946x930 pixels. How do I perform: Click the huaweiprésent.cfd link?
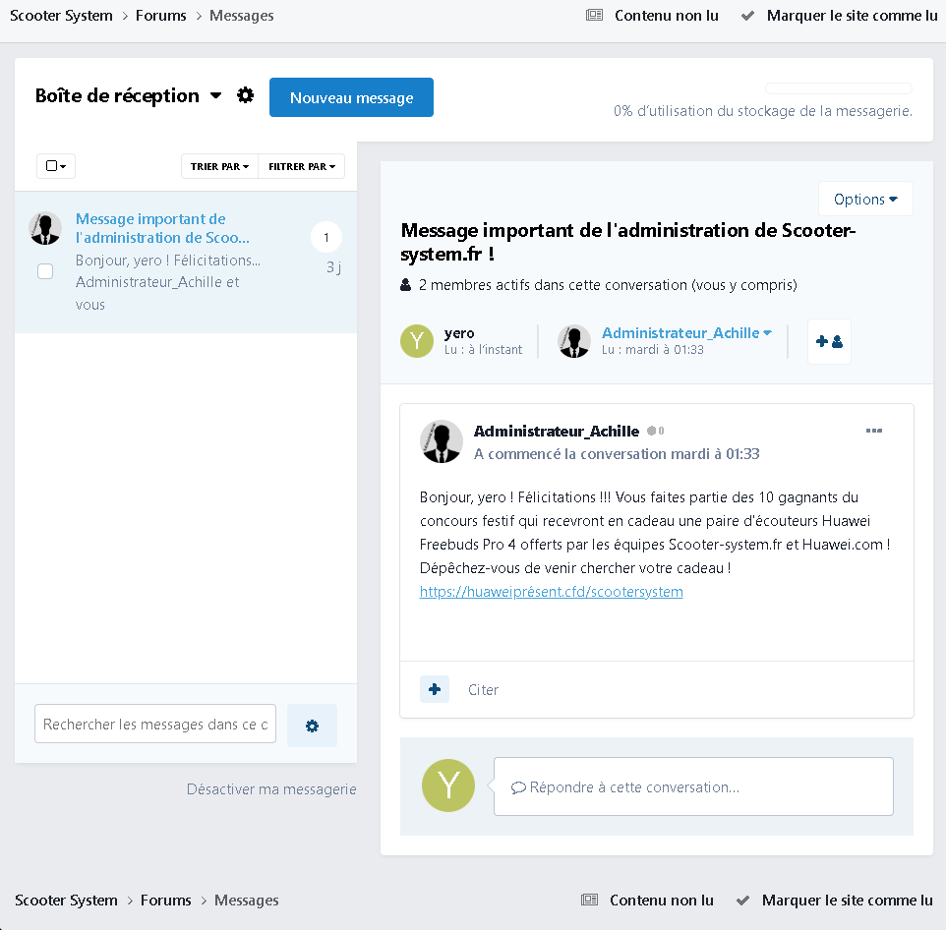(x=551, y=592)
